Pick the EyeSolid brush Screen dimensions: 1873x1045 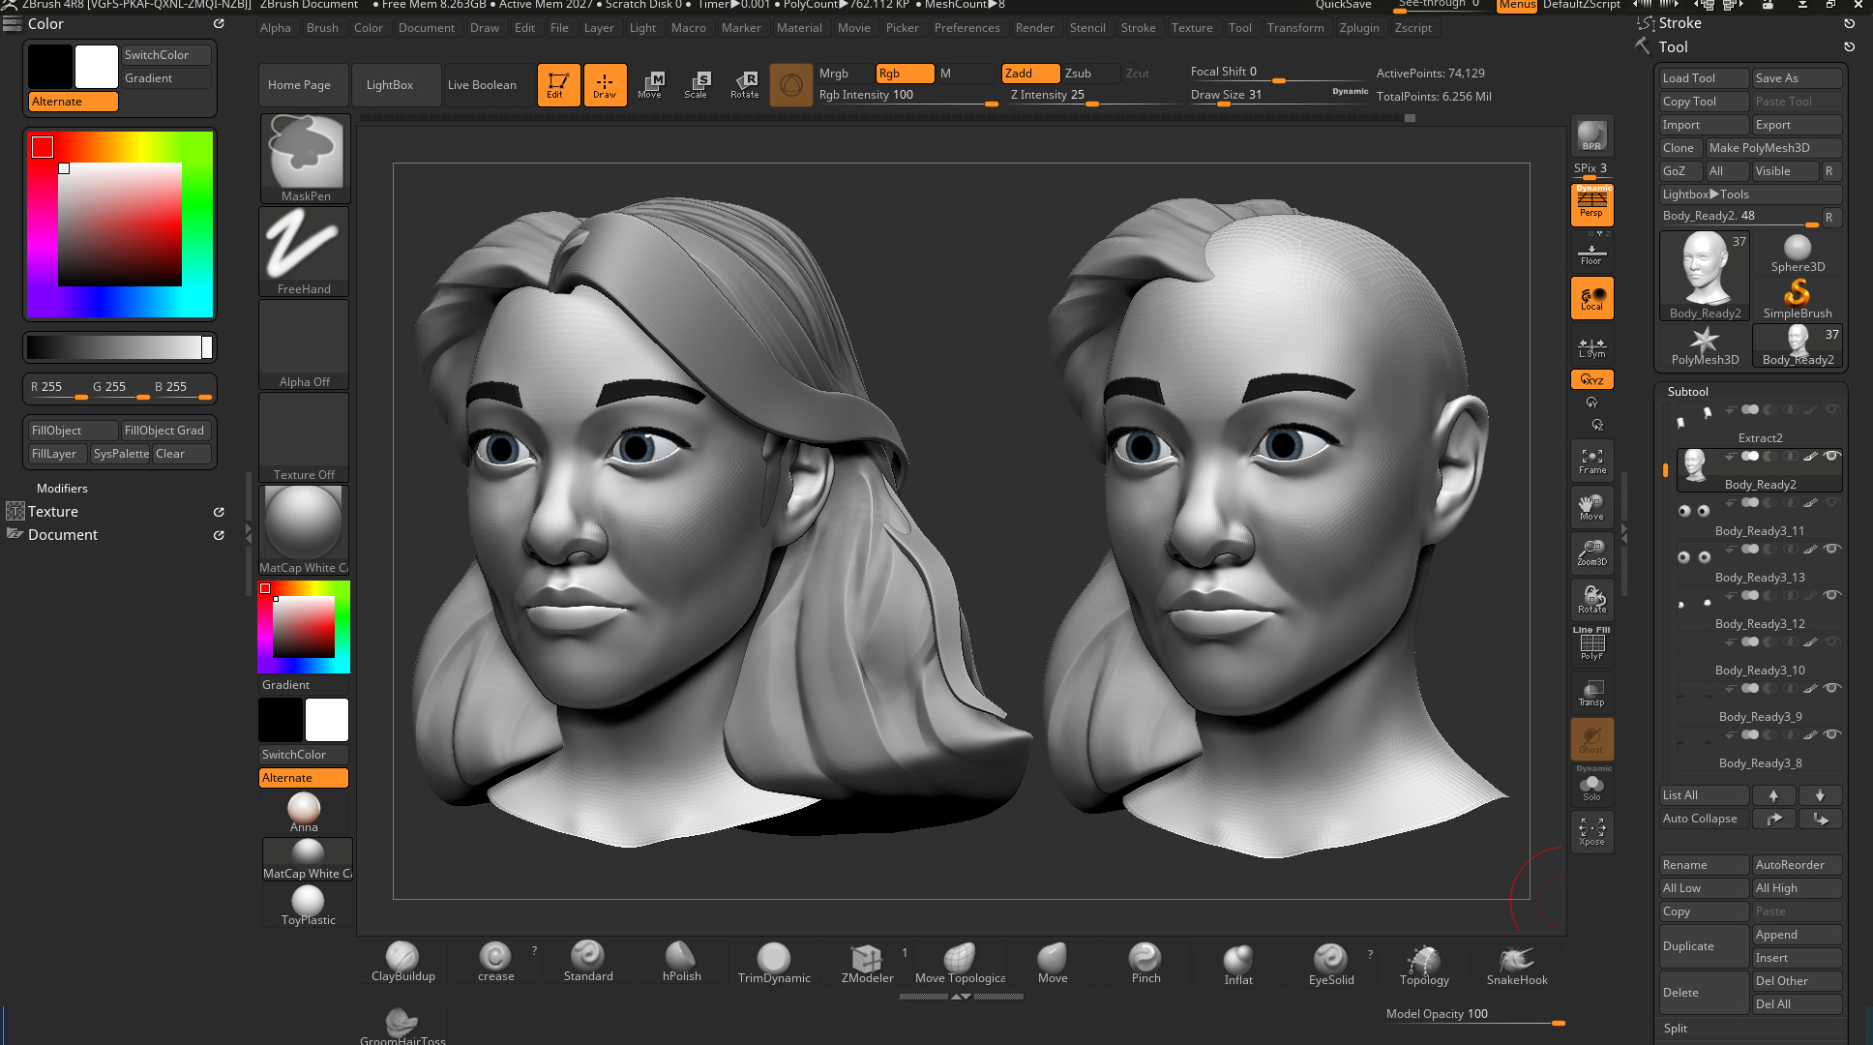(1331, 965)
